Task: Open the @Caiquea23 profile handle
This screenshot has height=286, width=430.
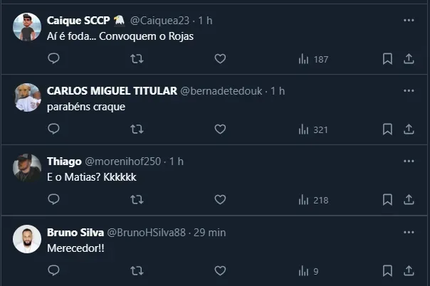Action: 161,19
